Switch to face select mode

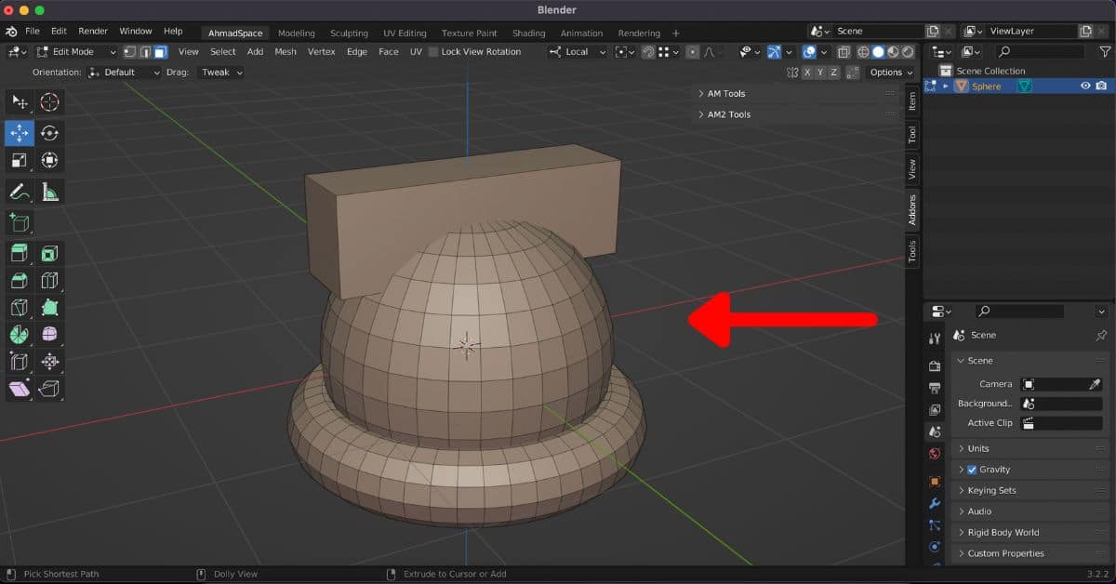tap(160, 52)
